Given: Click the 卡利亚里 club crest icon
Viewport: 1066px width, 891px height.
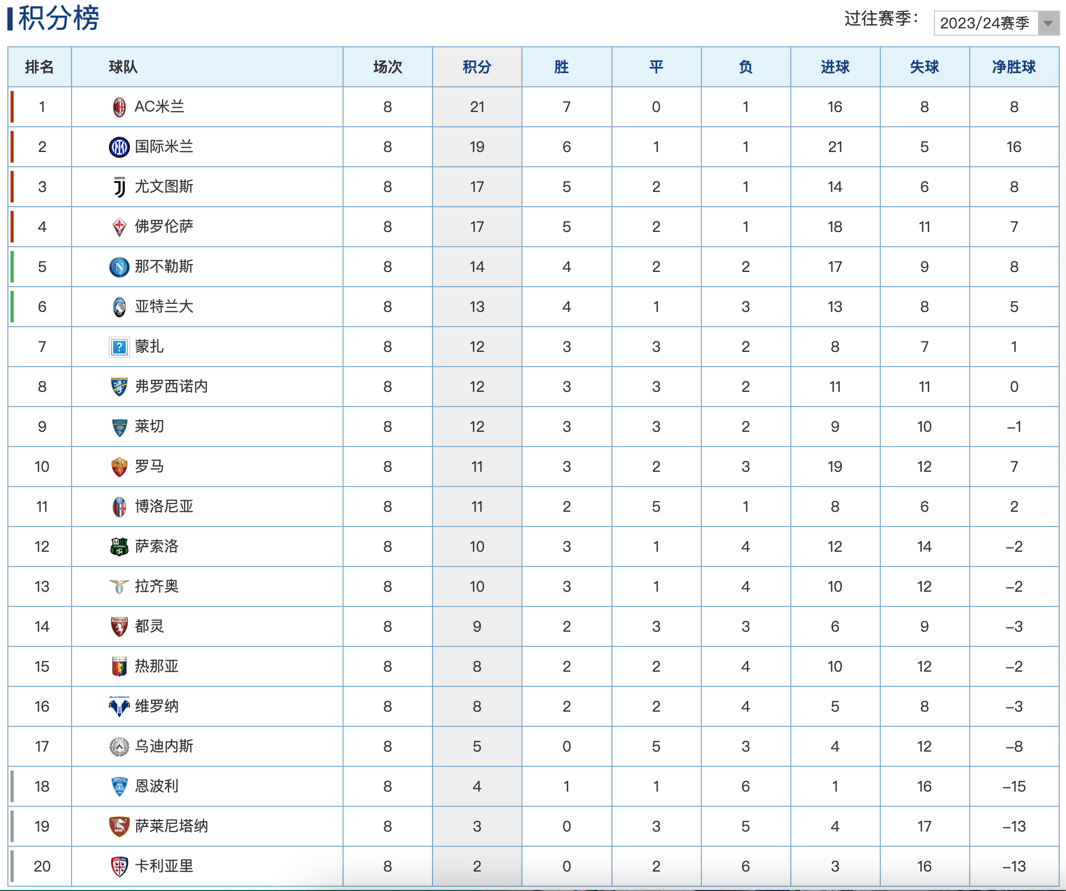Looking at the screenshot, I should click(x=119, y=866).
